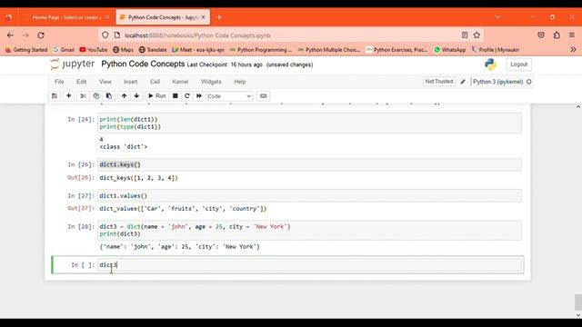Click the kernel idle circle indicator
Screen dimensions: 582x327
[x=529, y=82]
